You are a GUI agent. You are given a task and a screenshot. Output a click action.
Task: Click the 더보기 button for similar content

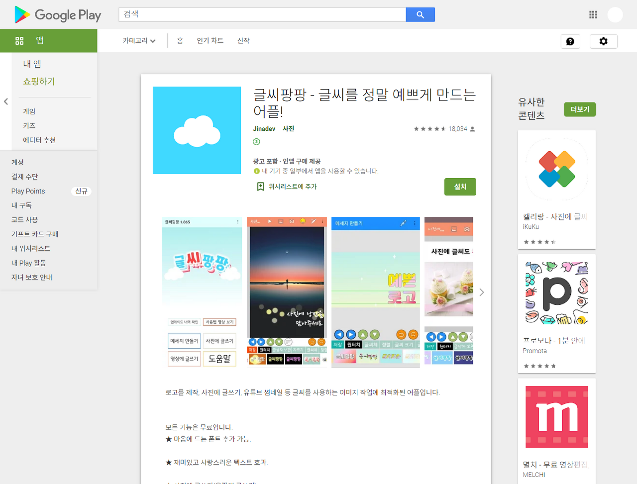(x=580, y=109)
